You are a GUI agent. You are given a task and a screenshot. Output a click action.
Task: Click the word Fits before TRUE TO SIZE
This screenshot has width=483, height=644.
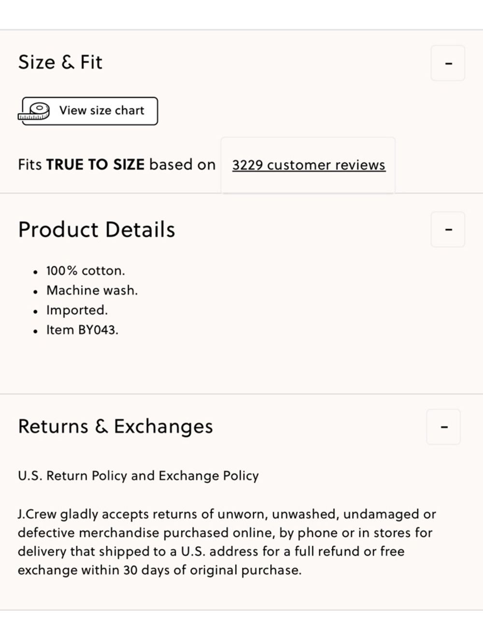pos(30,165)
